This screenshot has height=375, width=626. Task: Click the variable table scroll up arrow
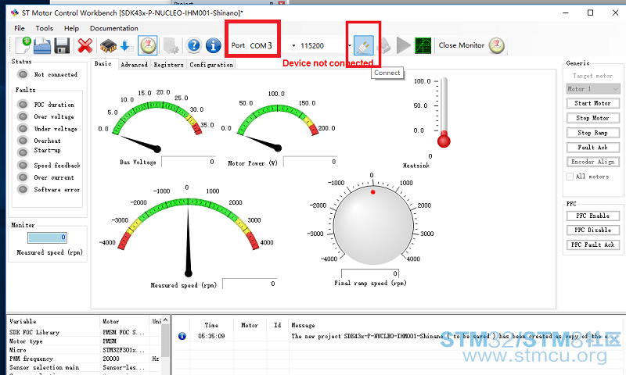click(x=166, y=320)
